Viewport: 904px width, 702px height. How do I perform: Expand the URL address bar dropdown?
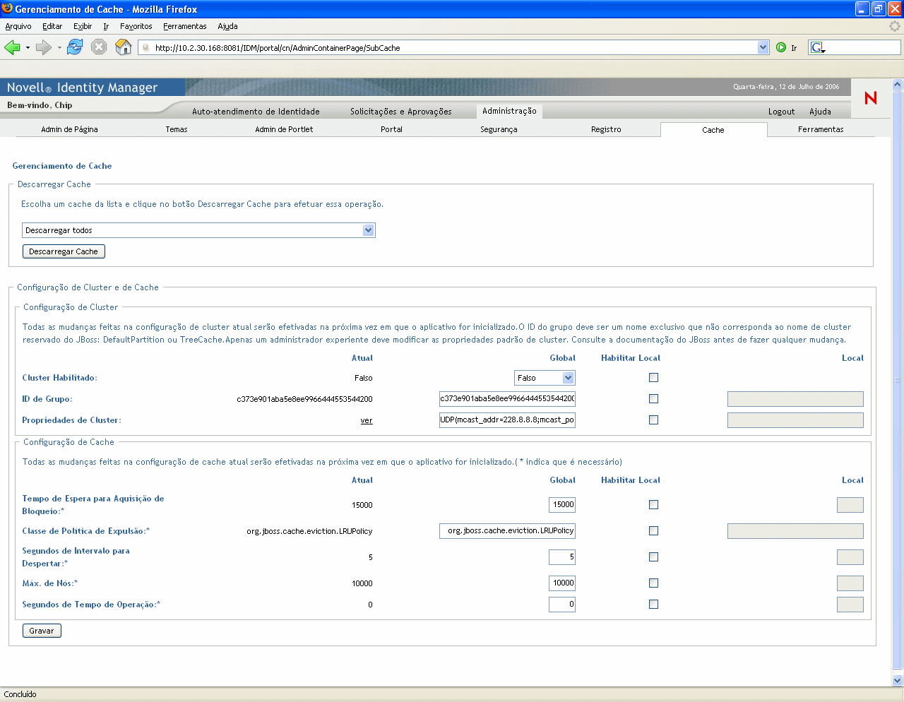click(763, 47)
